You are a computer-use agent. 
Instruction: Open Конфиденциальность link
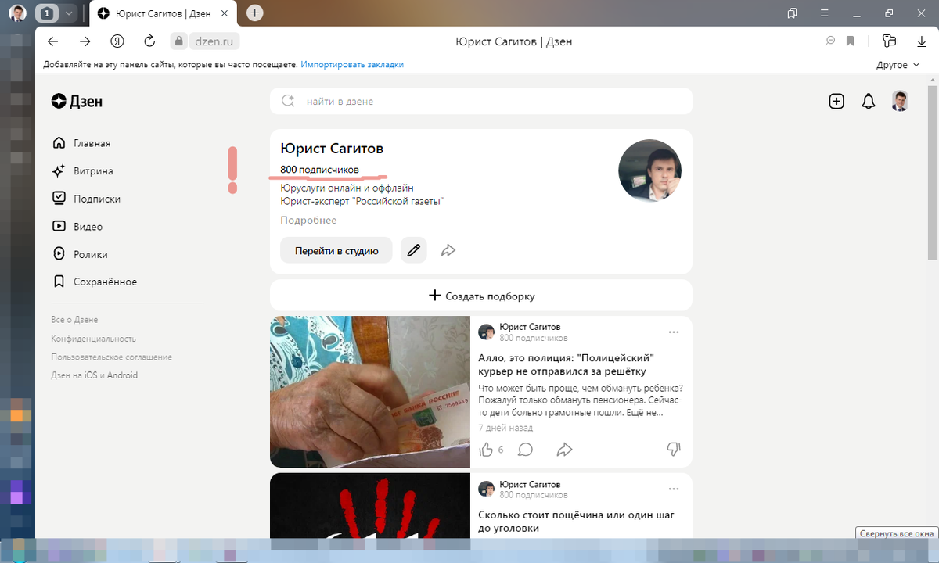(x=93, y=339)
